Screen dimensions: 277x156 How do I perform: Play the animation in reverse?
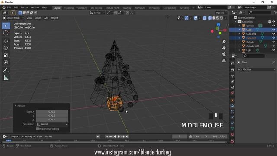[x=115, y=136]
